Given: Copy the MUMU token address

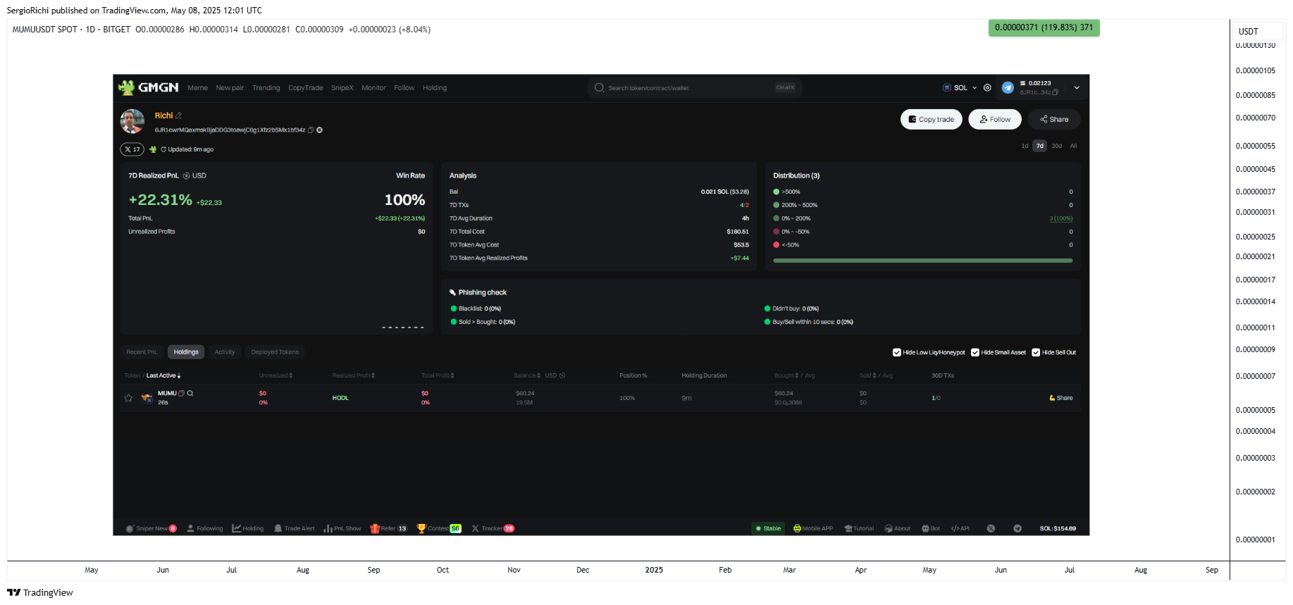Looking at the screenshot, I should (x=182, y=394).
